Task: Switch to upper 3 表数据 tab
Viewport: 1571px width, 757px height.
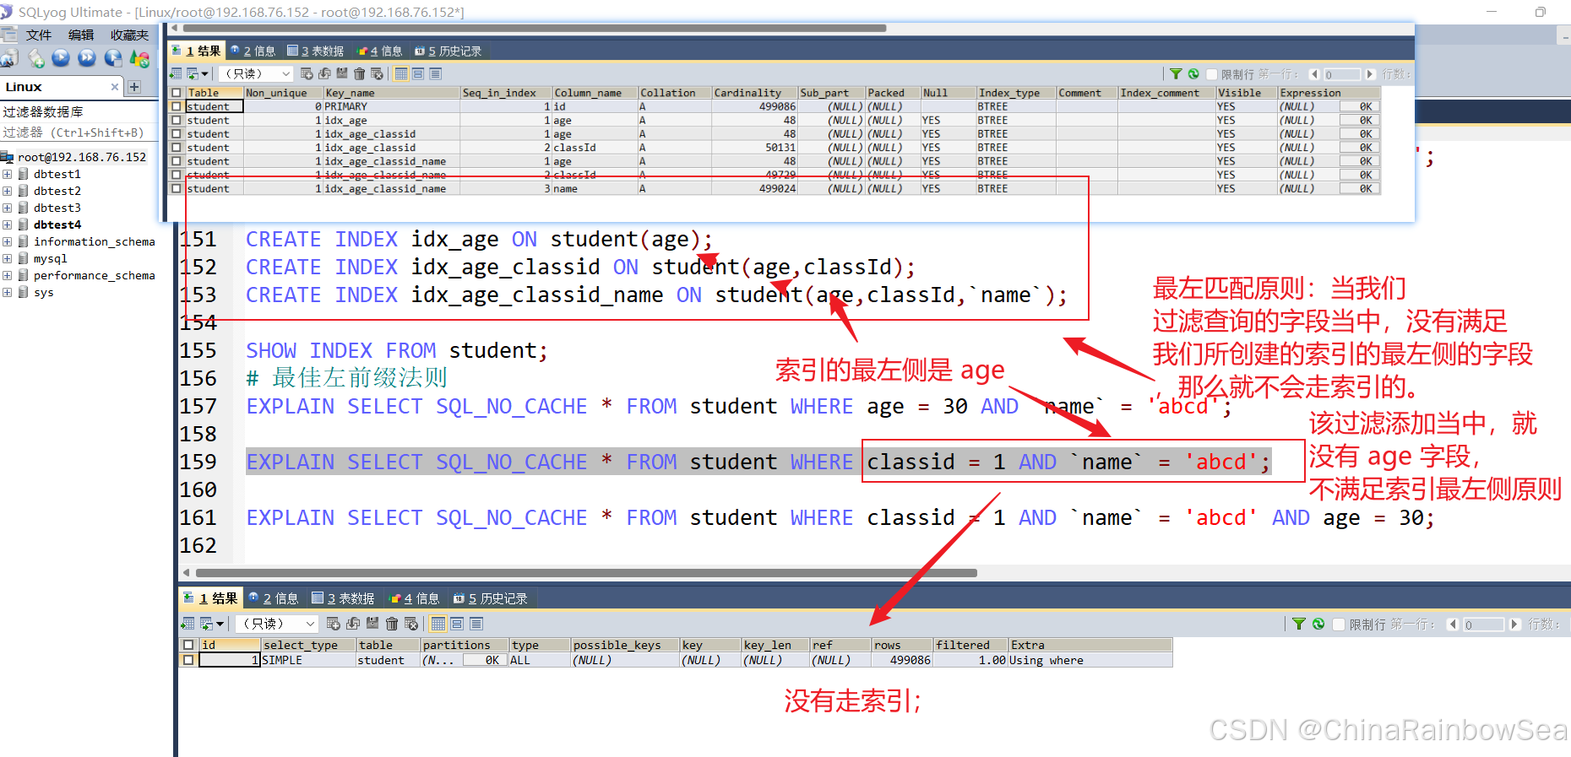Action: [x=316, y=51]
